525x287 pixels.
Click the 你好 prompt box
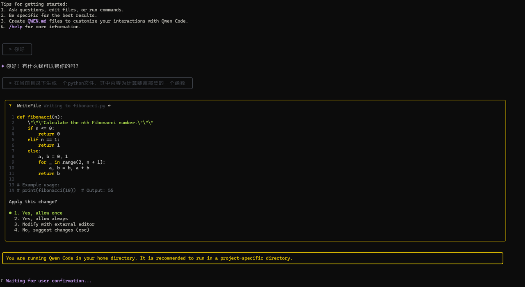(17, 49)
